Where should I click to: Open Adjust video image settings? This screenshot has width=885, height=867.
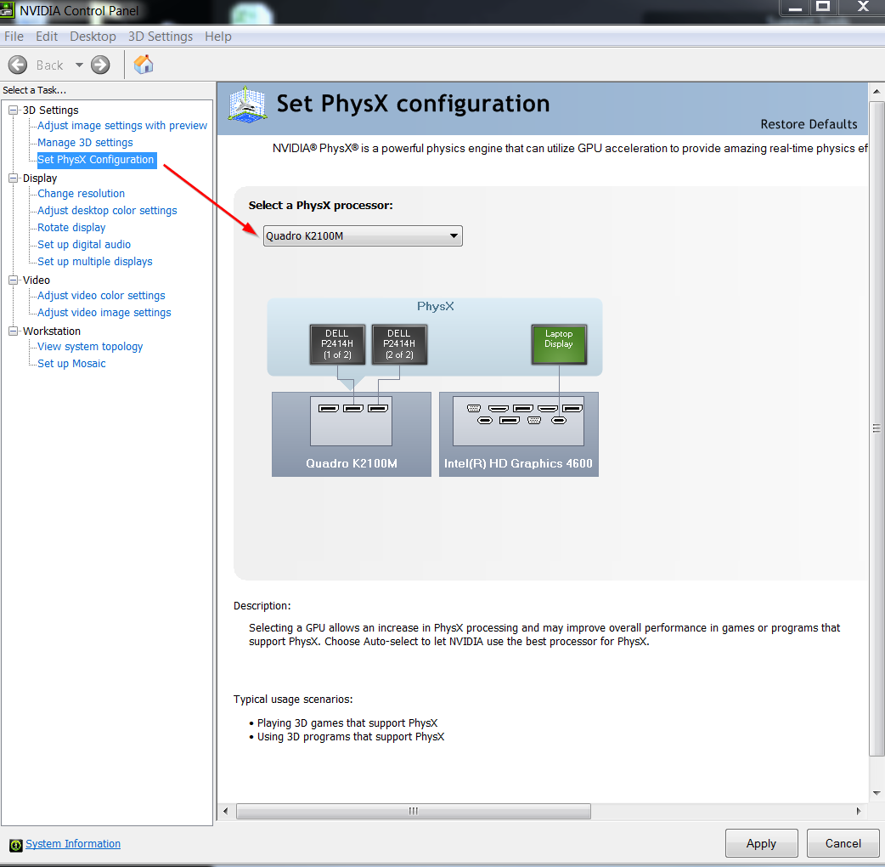point(104,312)
